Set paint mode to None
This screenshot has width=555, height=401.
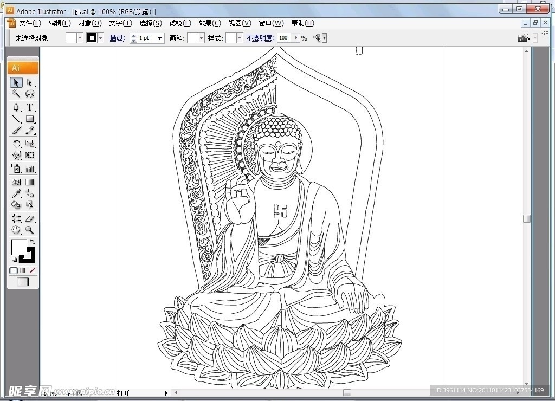point(33,270)
